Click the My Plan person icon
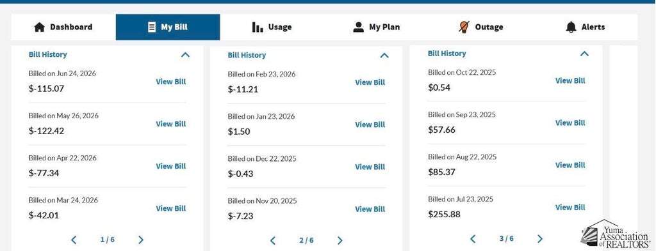Screen dimensions: 656x251 pyautogui.click(x=359, y=27)
